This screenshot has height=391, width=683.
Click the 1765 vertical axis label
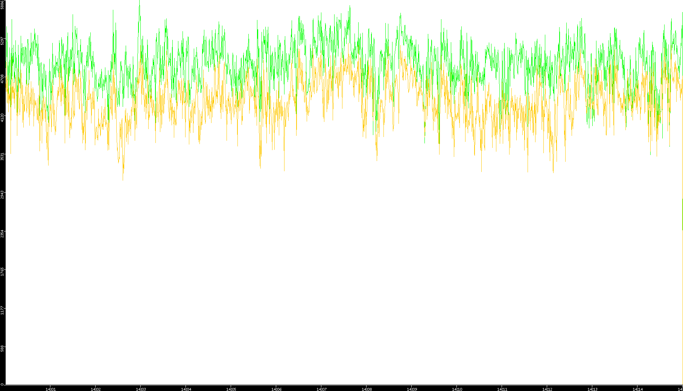[x=2, y=272]
